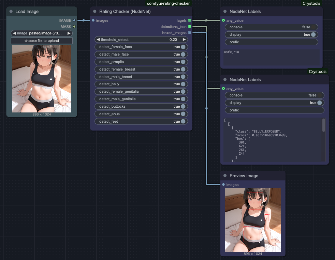Viewport: 335px width, 260px height.
Task: Increase threshold_detect with the right arrow
Action: click(184, 40)
